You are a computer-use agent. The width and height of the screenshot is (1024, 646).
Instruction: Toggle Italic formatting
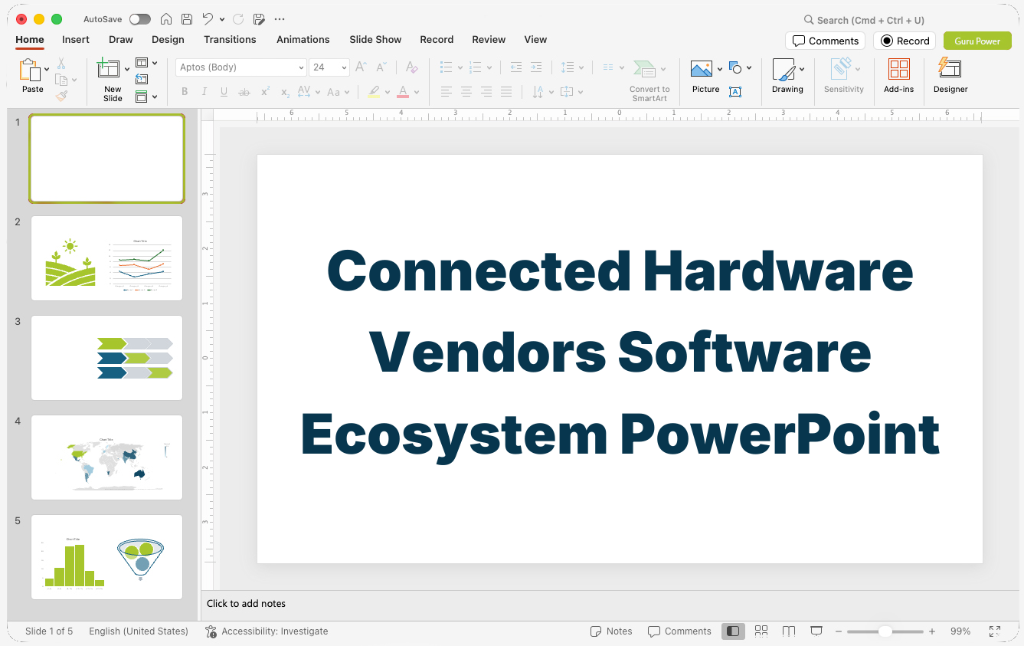click(x=204, y=92)
